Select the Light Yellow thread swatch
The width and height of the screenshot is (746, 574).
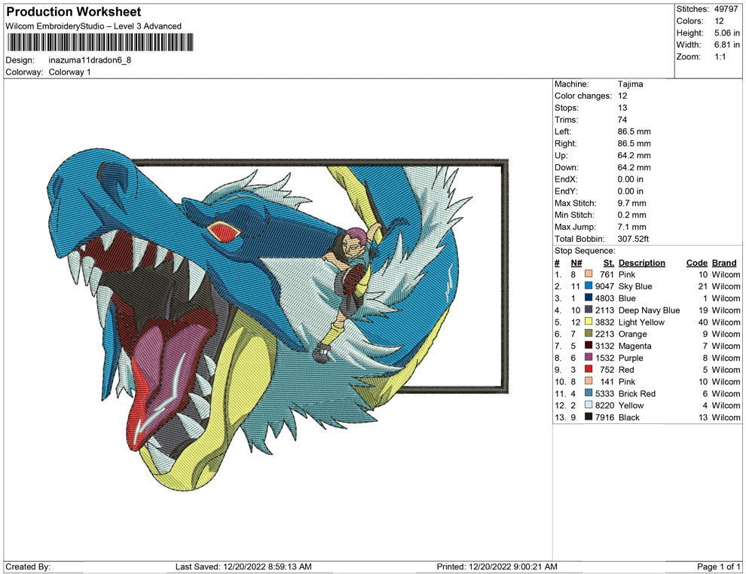point(587,322)
